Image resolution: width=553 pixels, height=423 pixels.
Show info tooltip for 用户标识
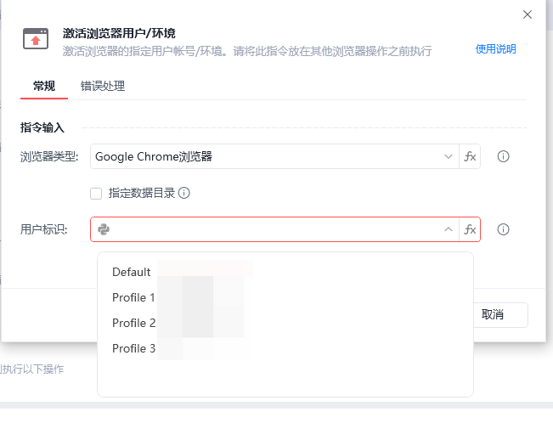[x=503, y=229]
